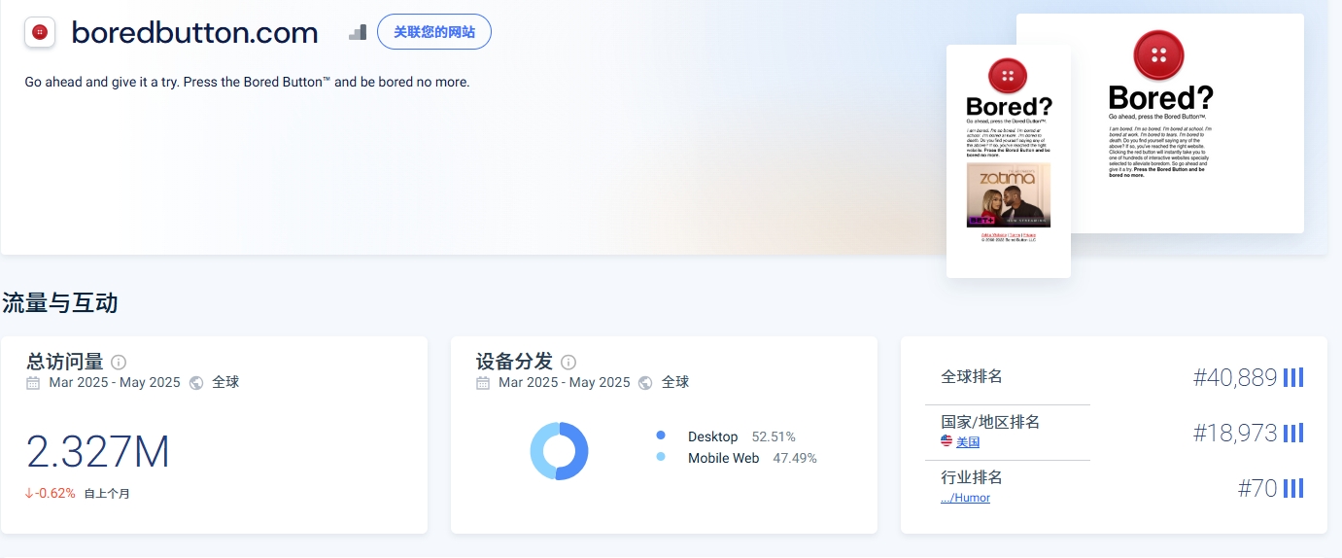The image size is (1342, 558).
Task: Click the 国家/地区排名 label
Action: [990, 422]
